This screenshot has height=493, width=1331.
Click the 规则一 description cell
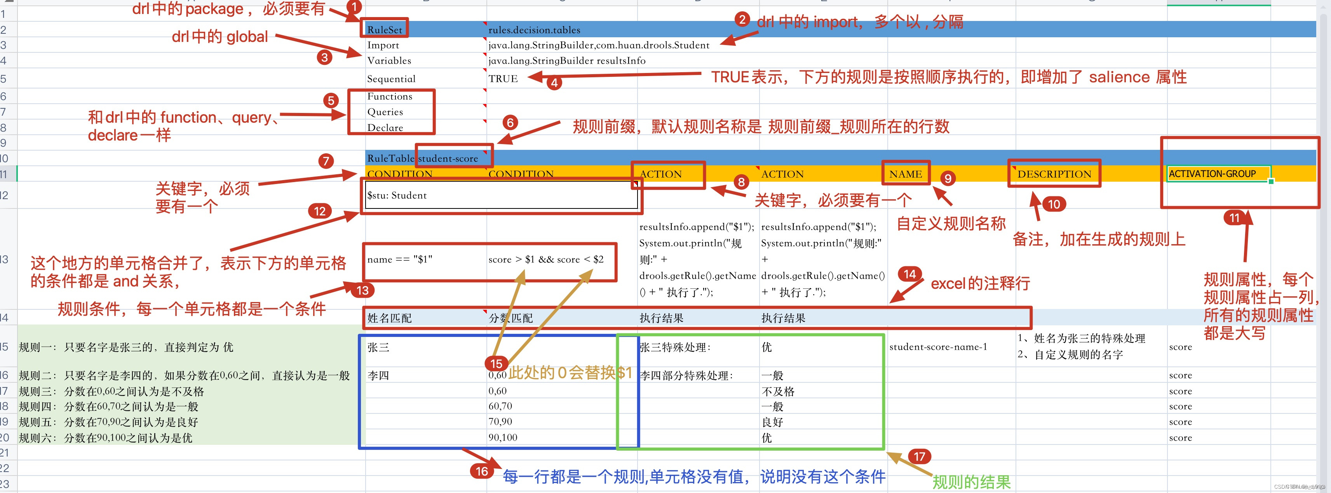(x=191, y=346)
